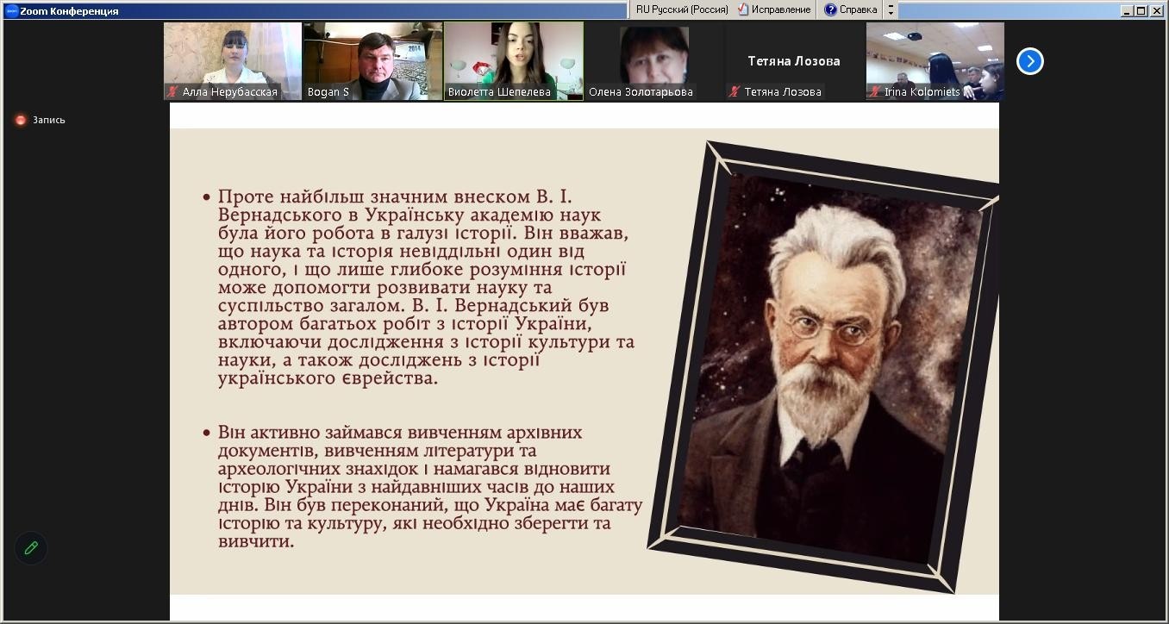Click the Справка help question-mark icon

click(x=830, y=9)
